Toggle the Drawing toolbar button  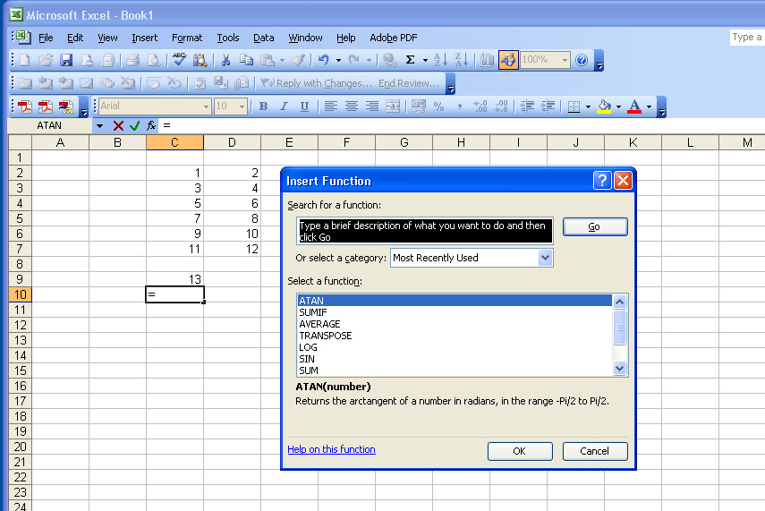coord(508,60)
